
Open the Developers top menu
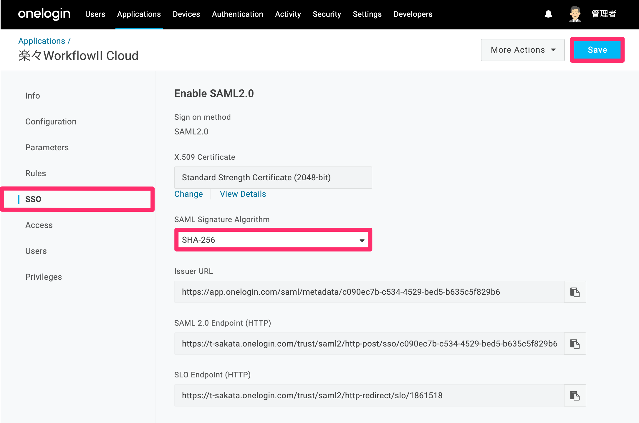(x=413, y=14)
